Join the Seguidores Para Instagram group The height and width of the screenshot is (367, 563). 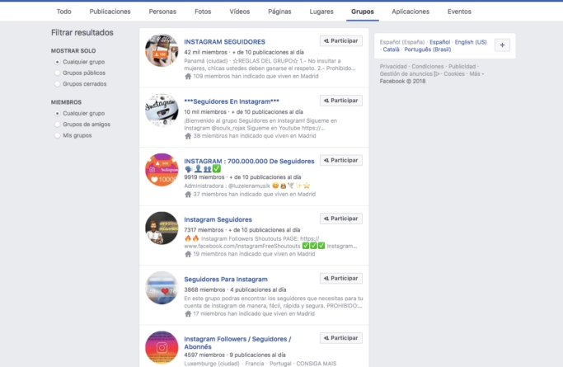click(x=341, y=278)
